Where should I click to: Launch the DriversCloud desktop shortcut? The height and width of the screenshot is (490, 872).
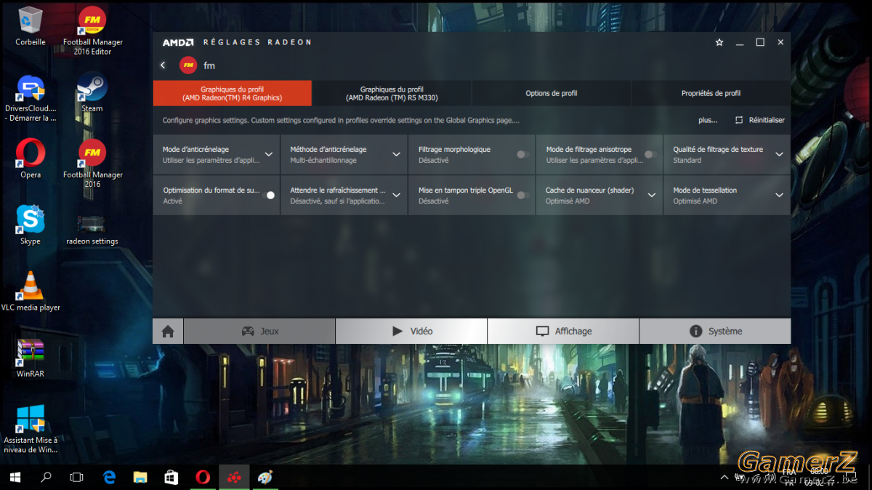[x=31, y=98]
